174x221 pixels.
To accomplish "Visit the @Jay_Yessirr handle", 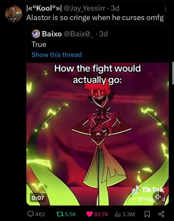I will [85, 8].
